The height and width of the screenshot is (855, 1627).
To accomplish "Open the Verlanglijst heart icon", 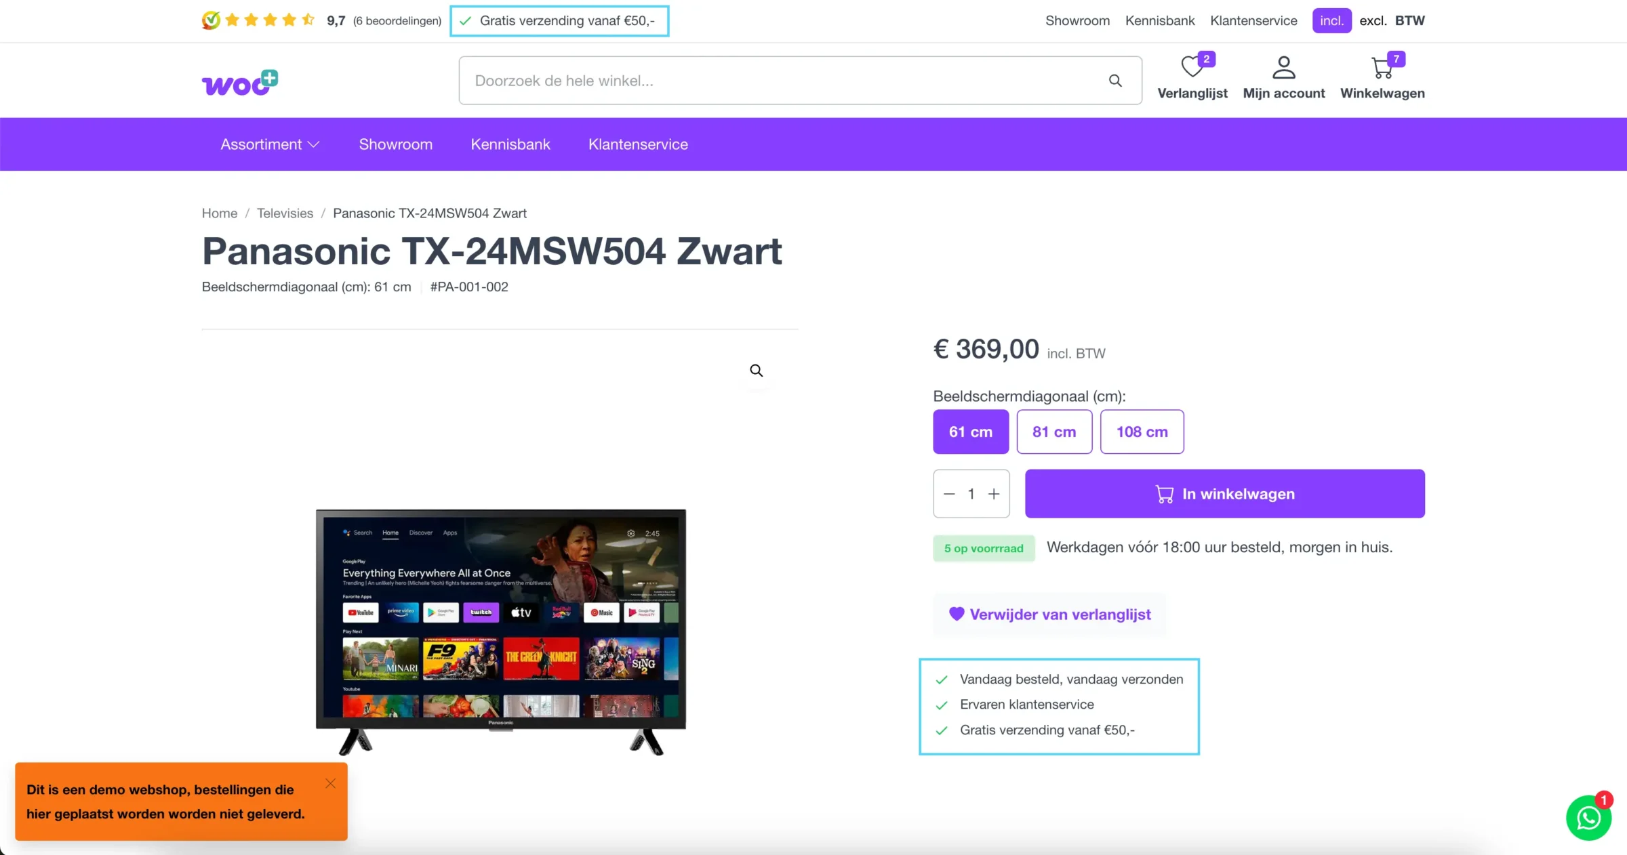I will click(1191, 68).
